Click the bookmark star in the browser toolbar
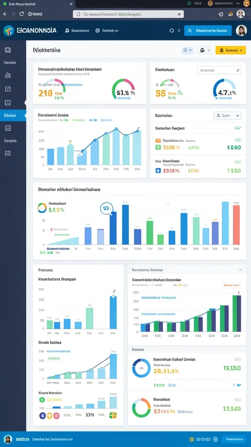251x447 pixels. [x=221, y=14]
